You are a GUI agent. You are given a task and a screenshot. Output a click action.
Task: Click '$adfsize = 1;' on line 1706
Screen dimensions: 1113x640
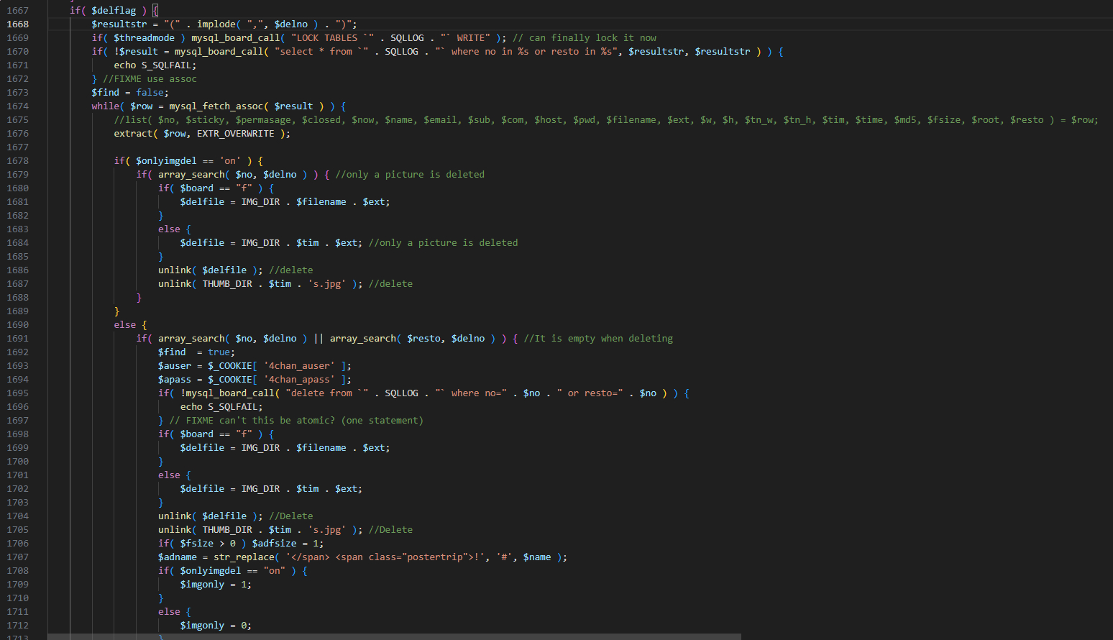[x=288, y=544]
